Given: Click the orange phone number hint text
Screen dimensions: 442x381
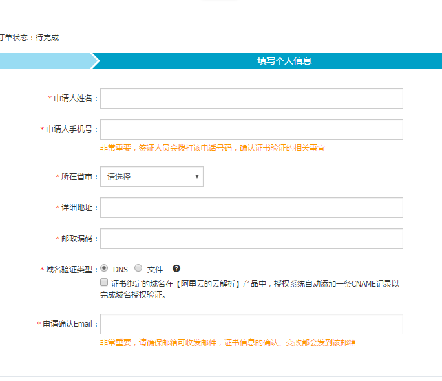Looking at the screenshot, I should pos(213,148).
